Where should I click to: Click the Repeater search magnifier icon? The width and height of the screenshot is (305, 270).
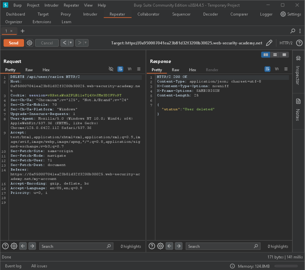point(293,31)
